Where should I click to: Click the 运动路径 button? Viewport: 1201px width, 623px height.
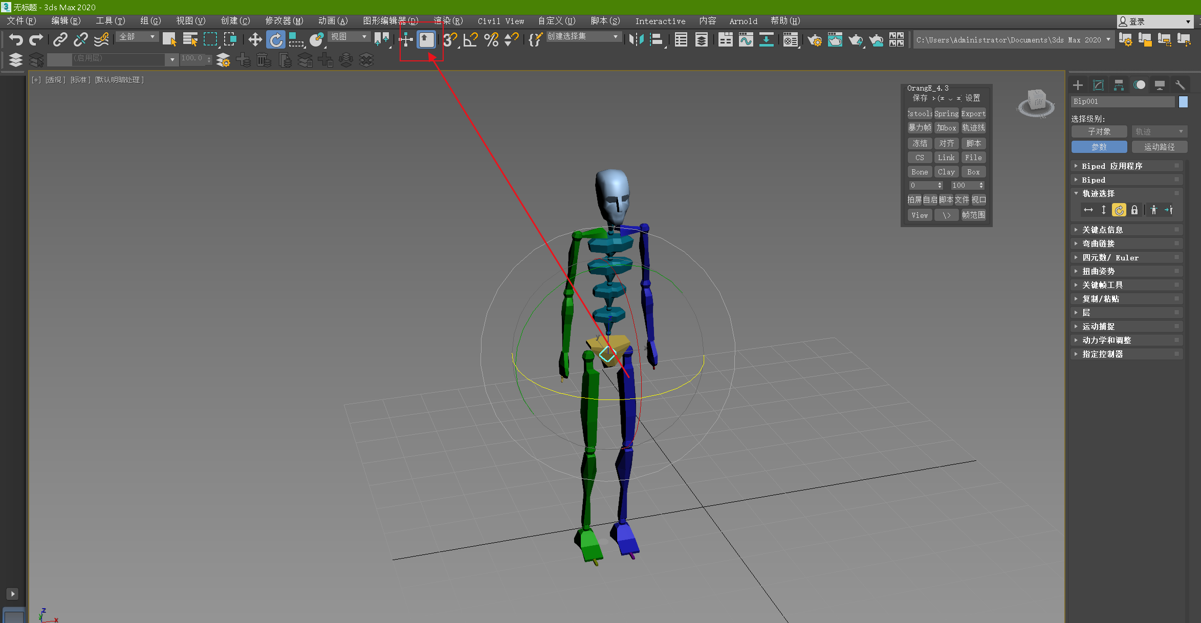pyautogui.click(x=1159, y=147)
